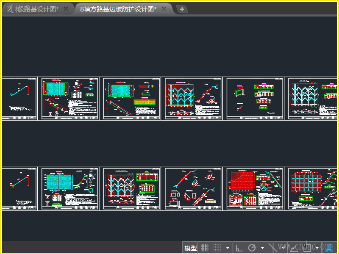
Task: Select bottom-row partial slope line sheet at left
Action: 19,188
